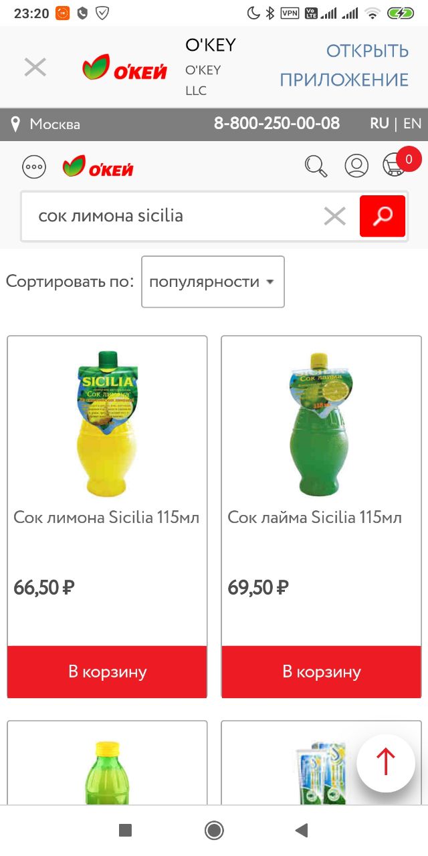Expand the sort dropdown showing популярности

(213, 282)
